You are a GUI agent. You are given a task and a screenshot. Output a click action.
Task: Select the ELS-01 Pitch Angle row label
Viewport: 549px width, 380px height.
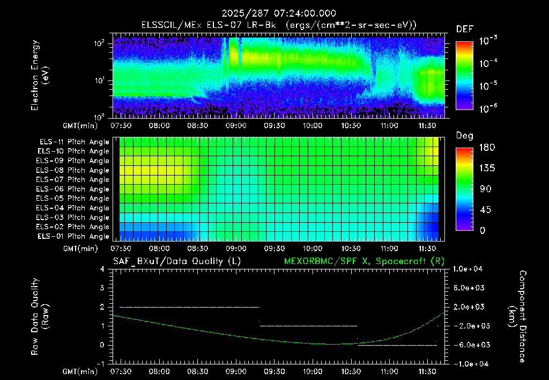[73, 236]
